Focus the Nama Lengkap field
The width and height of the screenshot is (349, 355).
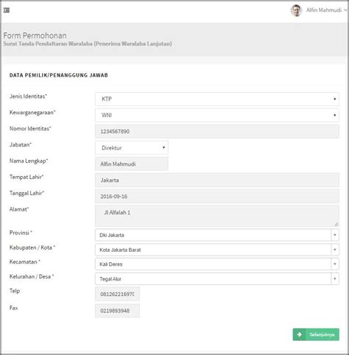[x=132, y=164]
